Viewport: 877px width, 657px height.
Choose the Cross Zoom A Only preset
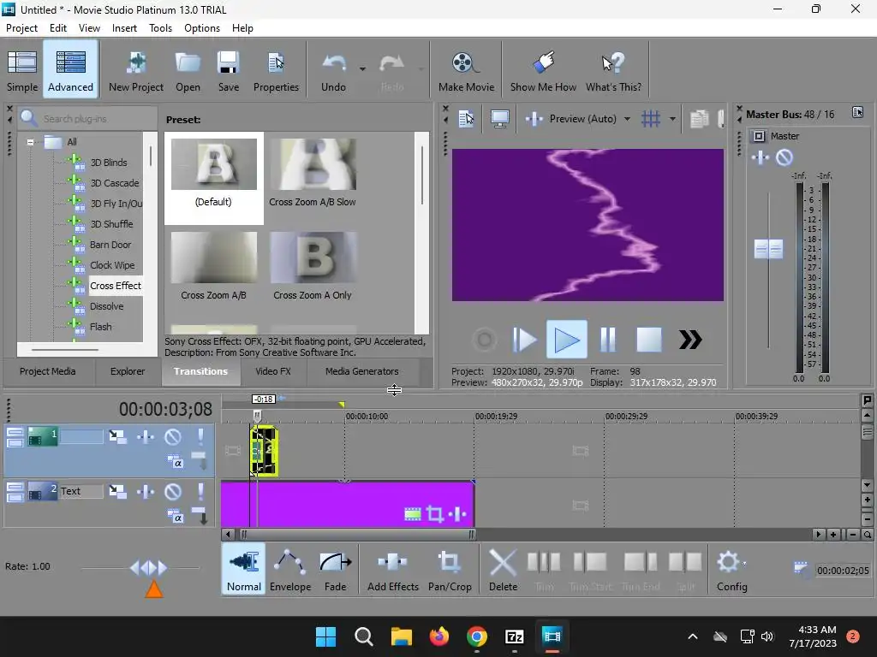click(x=313, y=267)
